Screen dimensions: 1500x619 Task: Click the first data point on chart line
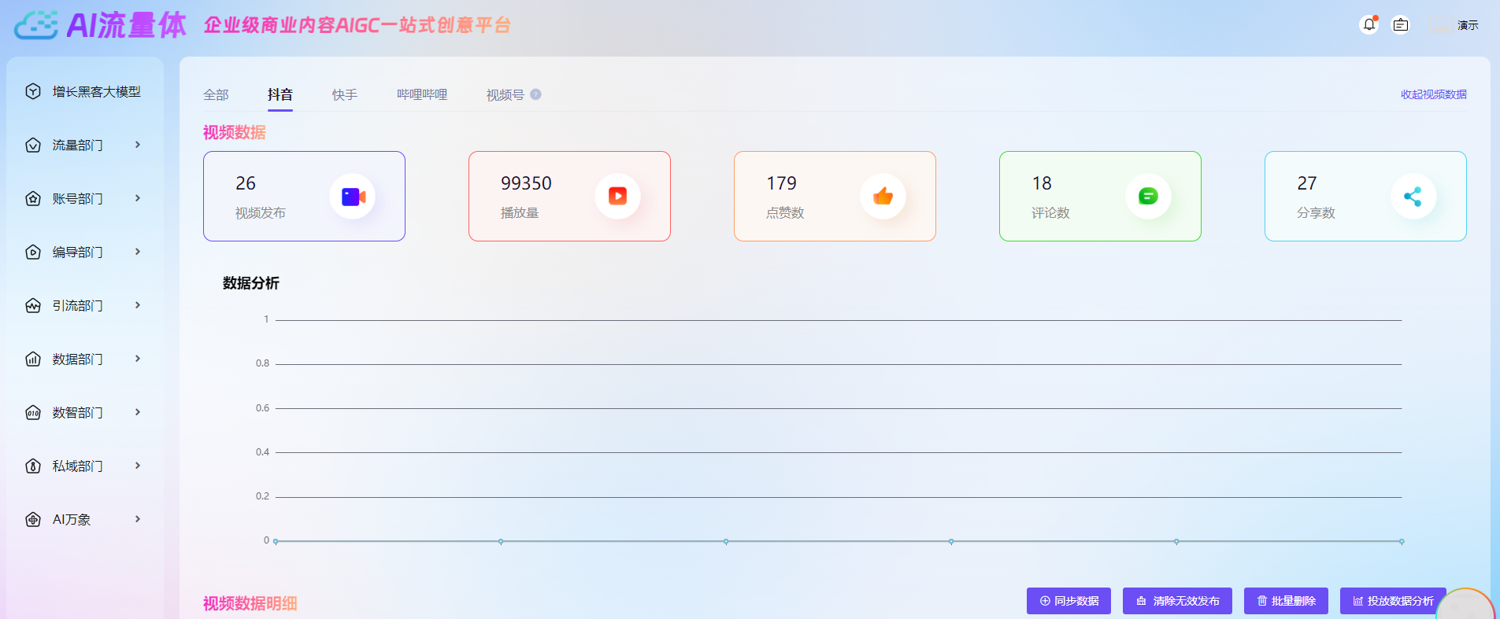click(x=276, y=541)
